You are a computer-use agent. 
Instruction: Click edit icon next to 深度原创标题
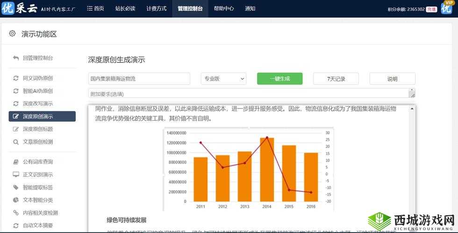point(16,129)
